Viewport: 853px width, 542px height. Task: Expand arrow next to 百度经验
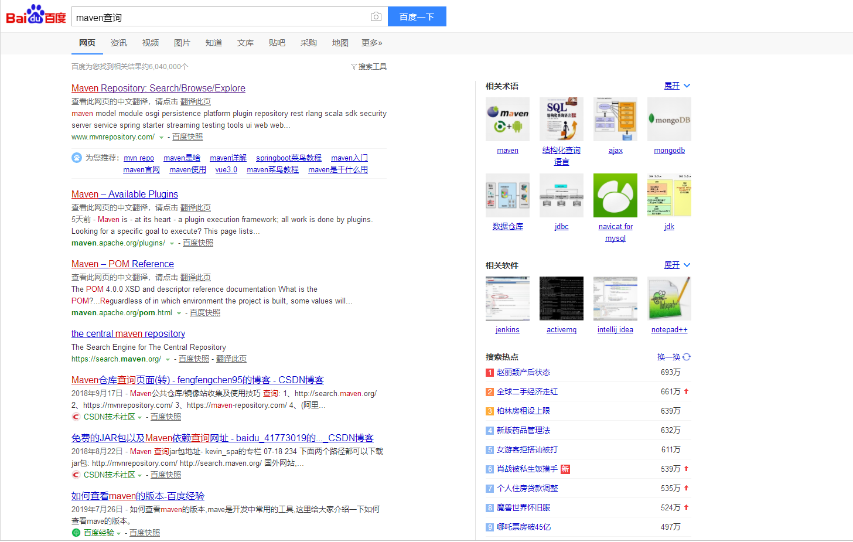[x=118, y=534]
